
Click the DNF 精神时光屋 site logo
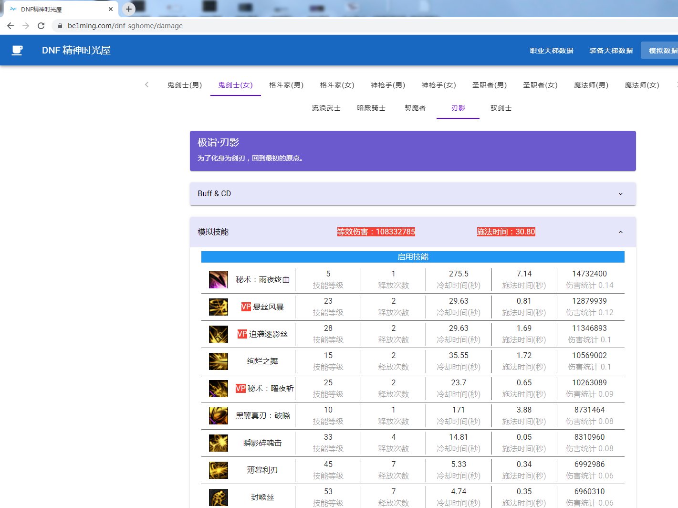point(76,50)
